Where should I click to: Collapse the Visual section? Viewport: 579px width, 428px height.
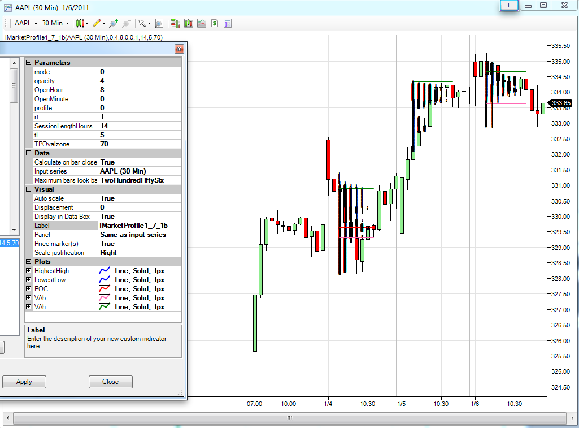[x=28, y=189]
